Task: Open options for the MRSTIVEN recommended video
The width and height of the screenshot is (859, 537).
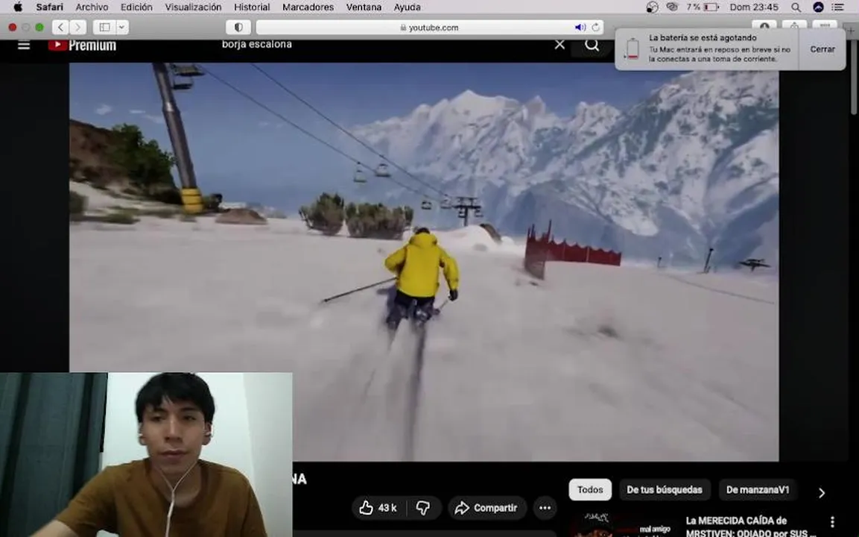Action: tap(832, 521)
